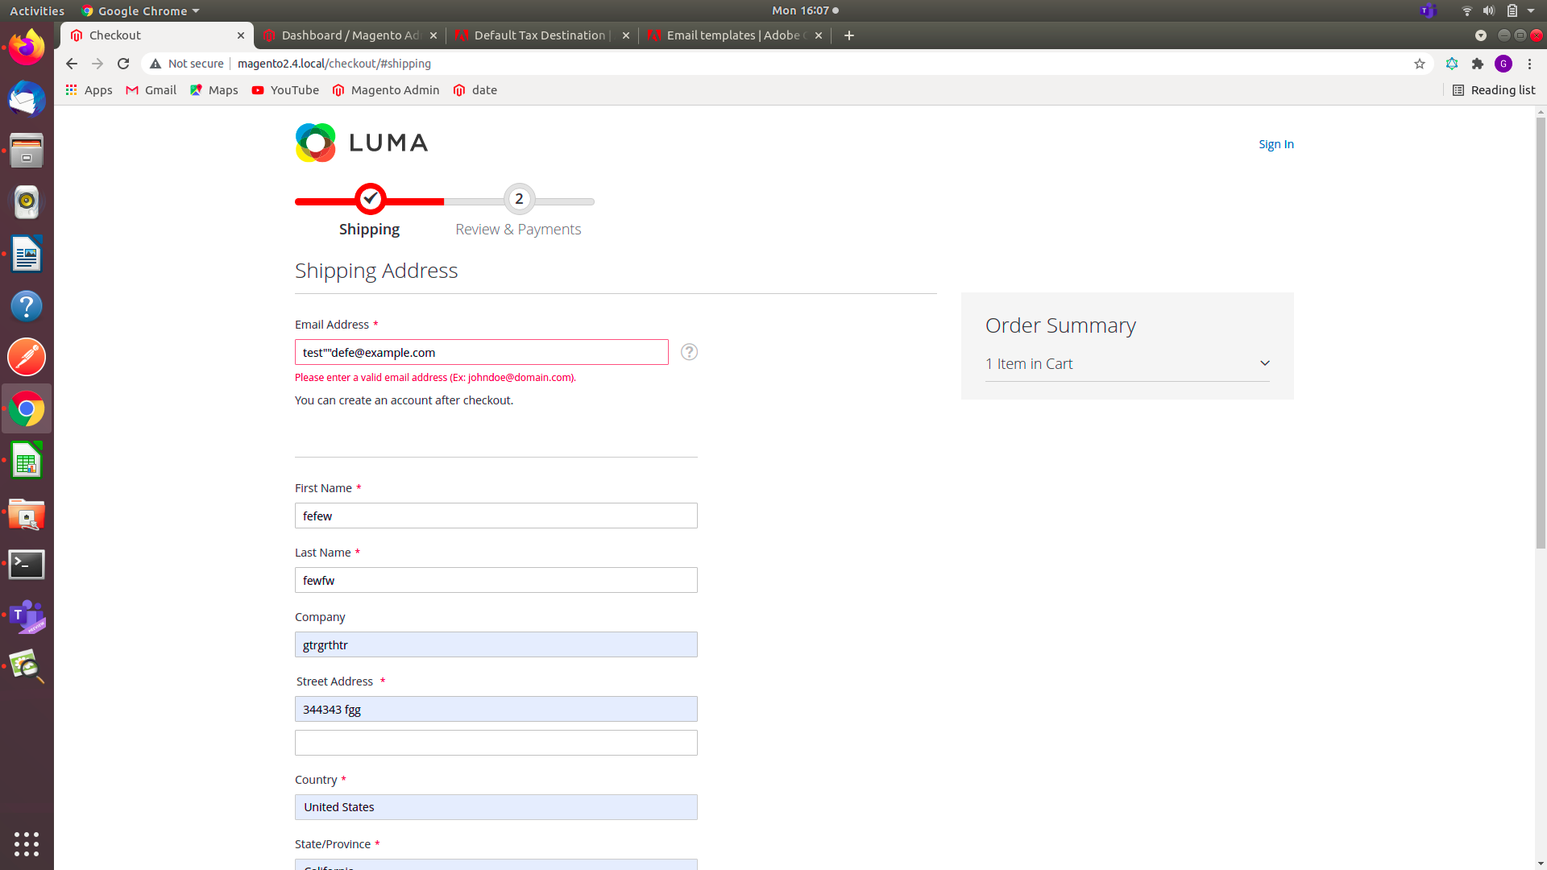The image size is (1547, 870).
Task: Click the browser back arrow
Action: click(71, 64)
